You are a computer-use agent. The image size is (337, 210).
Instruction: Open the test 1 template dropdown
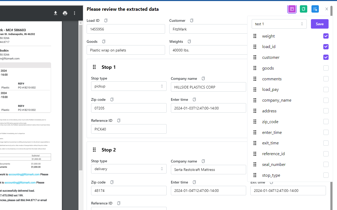(279, 24)
